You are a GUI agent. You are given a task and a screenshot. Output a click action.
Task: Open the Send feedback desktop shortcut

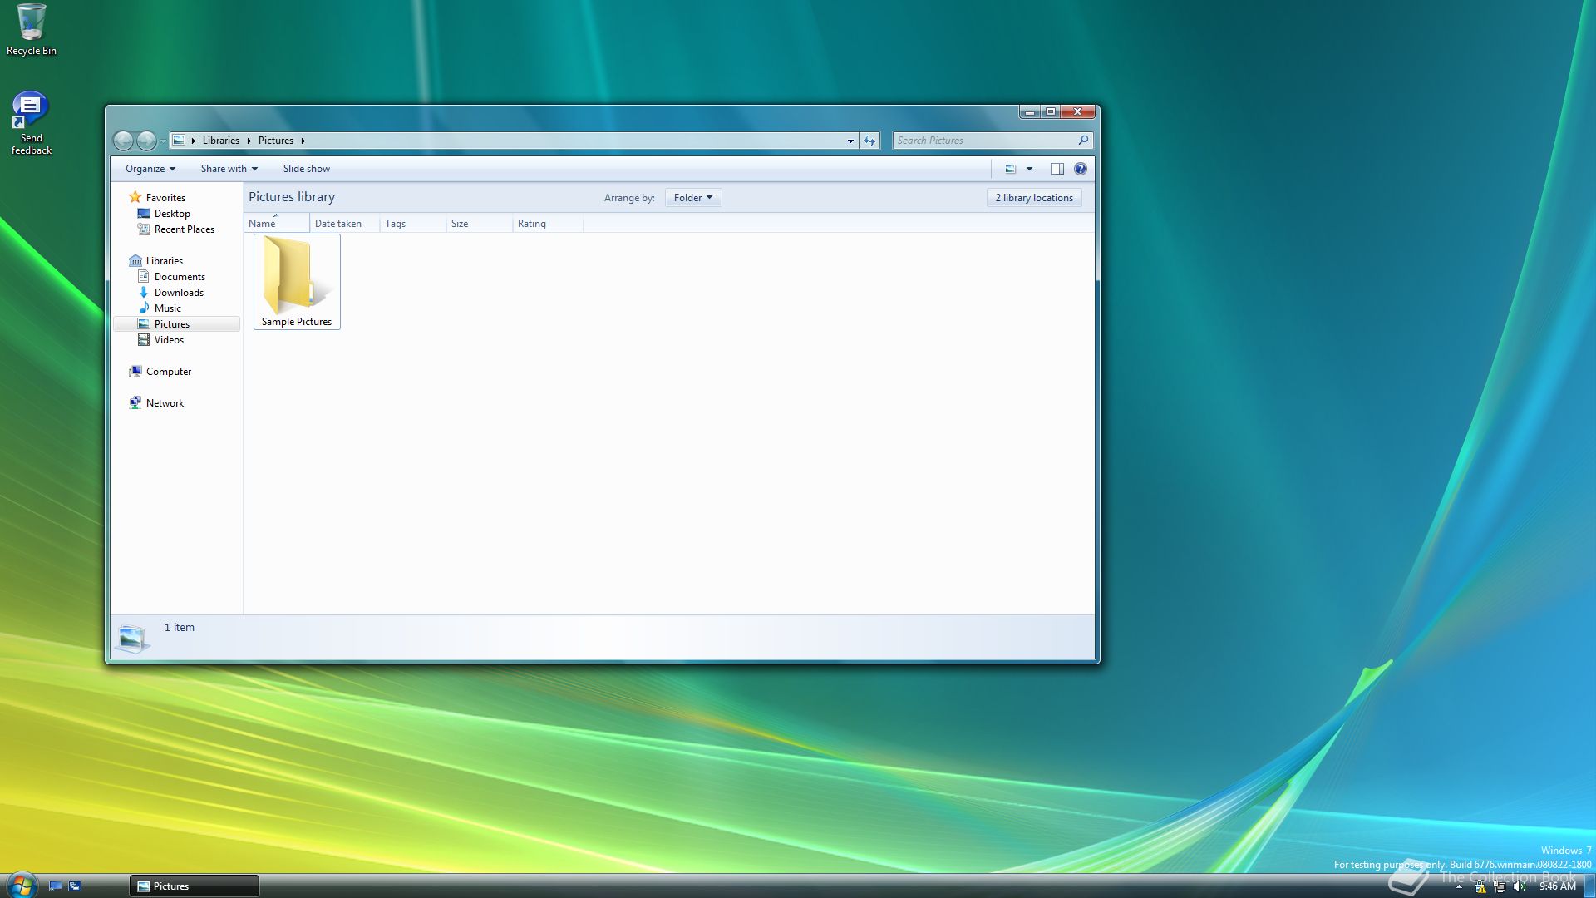pos(31,123)
